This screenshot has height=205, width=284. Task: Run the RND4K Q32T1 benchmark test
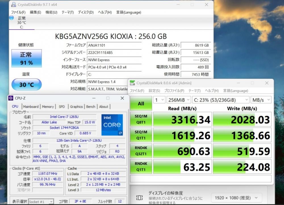(x=141, y=151)
